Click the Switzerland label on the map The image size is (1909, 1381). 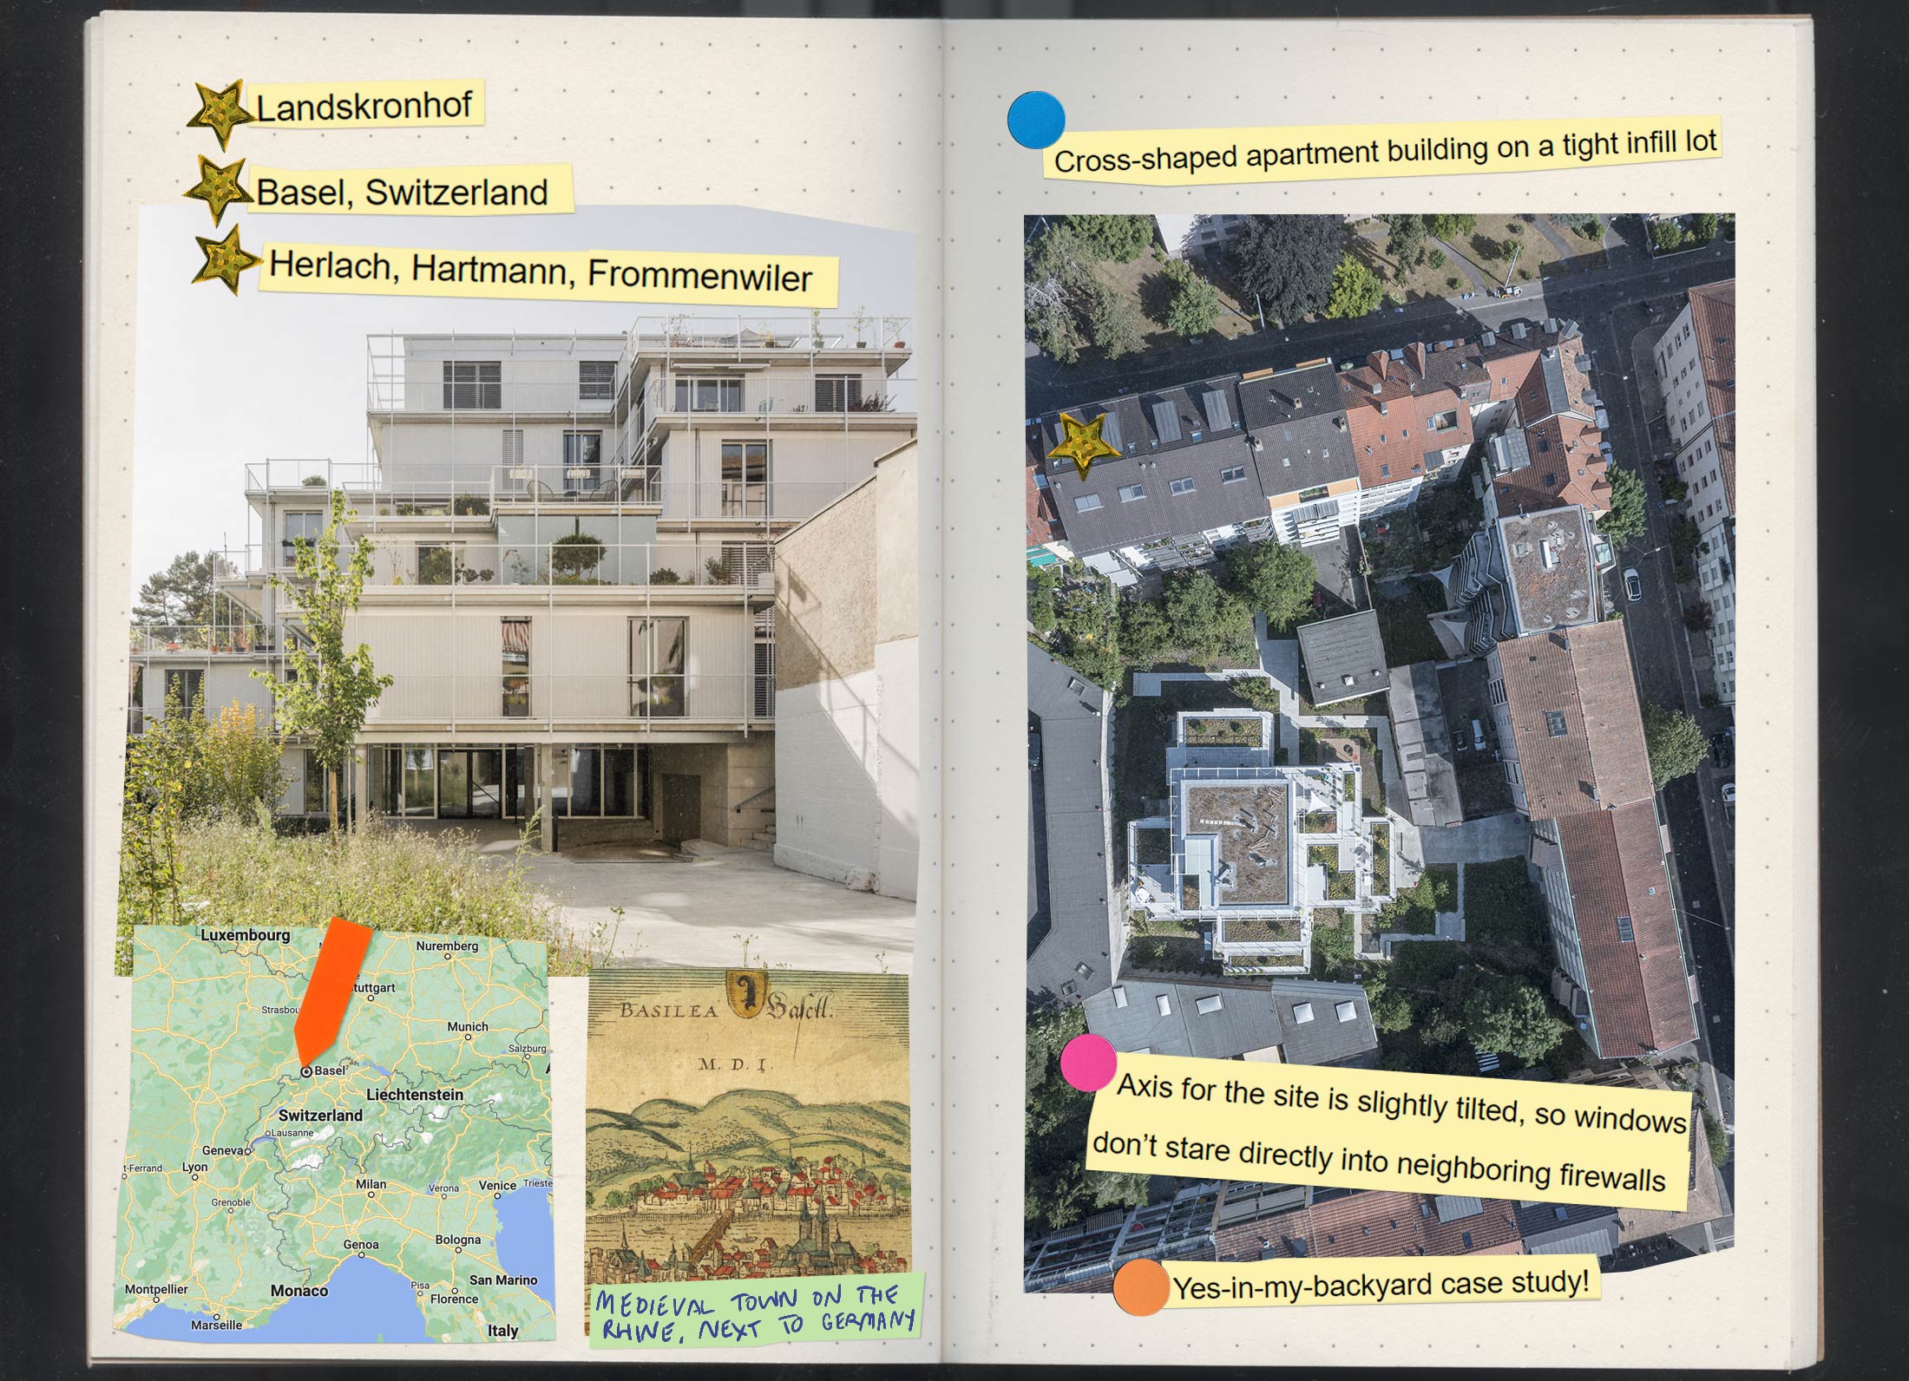tap(320, 1115)
